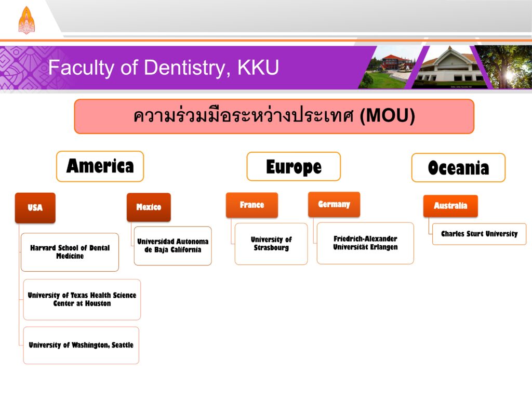Click the red-roofed building photo in header
The height and width of the screenshot is (399, 532).
click(393, 68)
